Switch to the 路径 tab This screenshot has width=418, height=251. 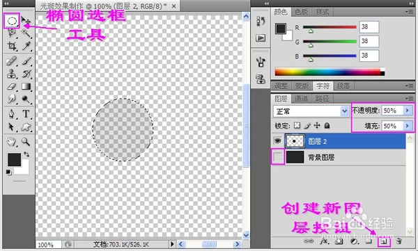(323, 99)
